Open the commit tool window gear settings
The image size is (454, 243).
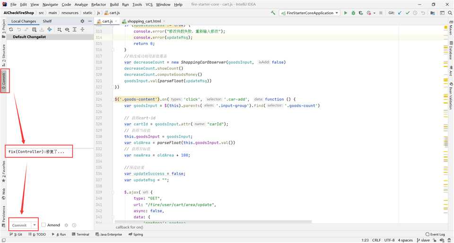pyautogui.click(x=82, y=21)
